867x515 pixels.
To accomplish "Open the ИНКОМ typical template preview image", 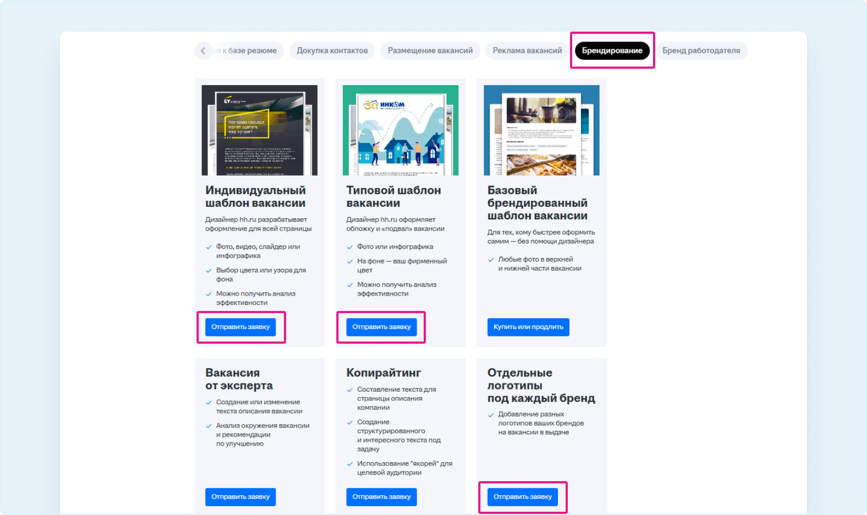I will (400, 130).
